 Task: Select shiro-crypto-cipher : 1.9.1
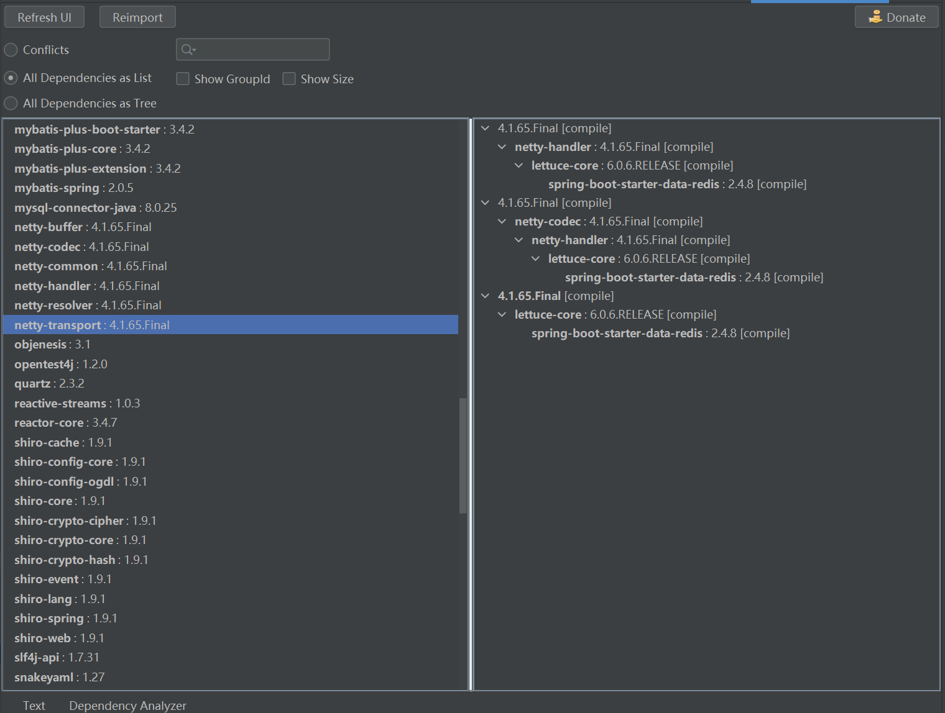coord(231,520)
